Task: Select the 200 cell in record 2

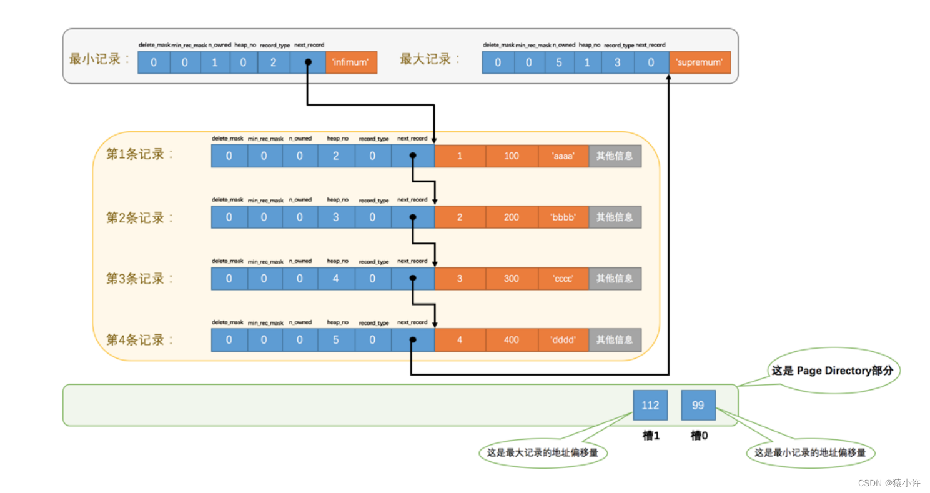Action: point(512,217)
